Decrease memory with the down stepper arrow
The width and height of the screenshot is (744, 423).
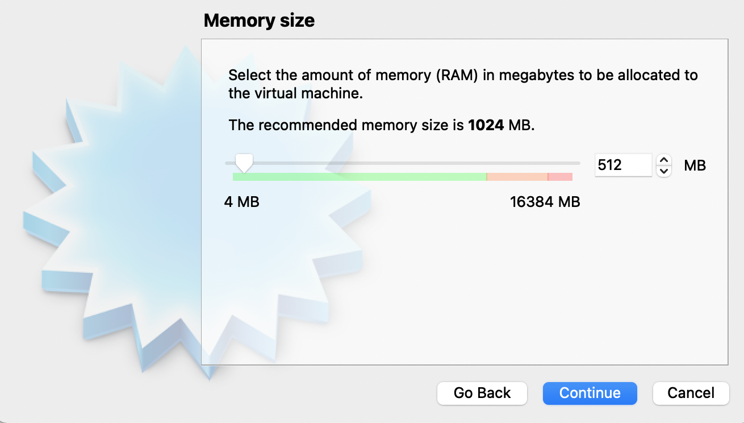tap(664, 171)
